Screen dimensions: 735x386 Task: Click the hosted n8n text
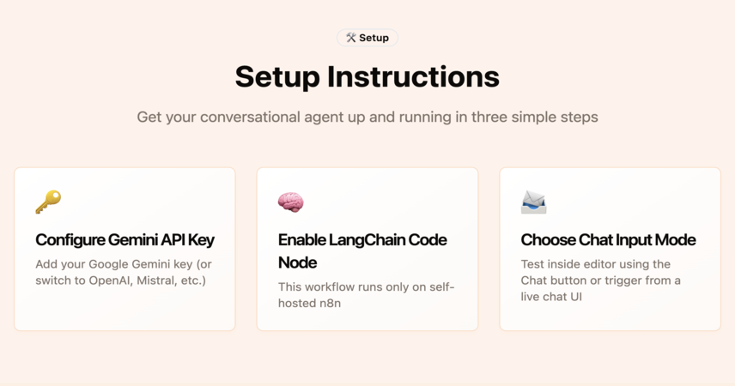(309, 303)
